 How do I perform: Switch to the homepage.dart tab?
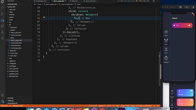click(41, 1)
